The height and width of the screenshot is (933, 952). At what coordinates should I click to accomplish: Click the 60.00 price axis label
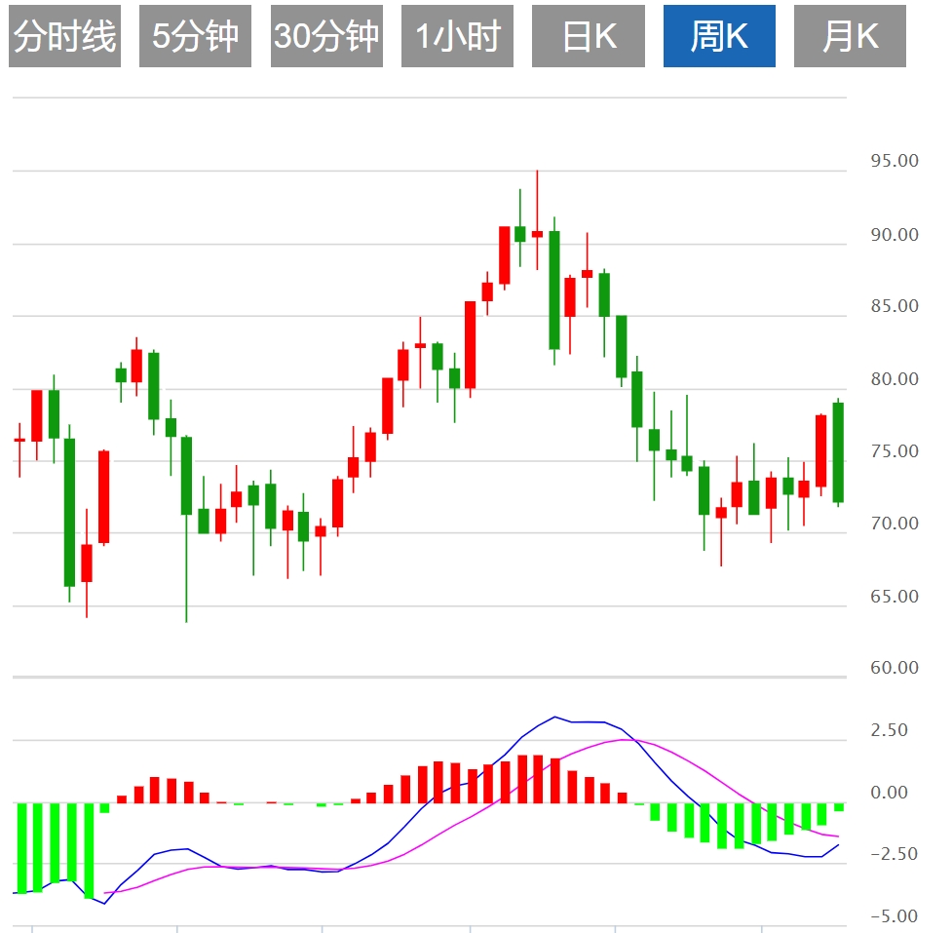click(895, 668)
